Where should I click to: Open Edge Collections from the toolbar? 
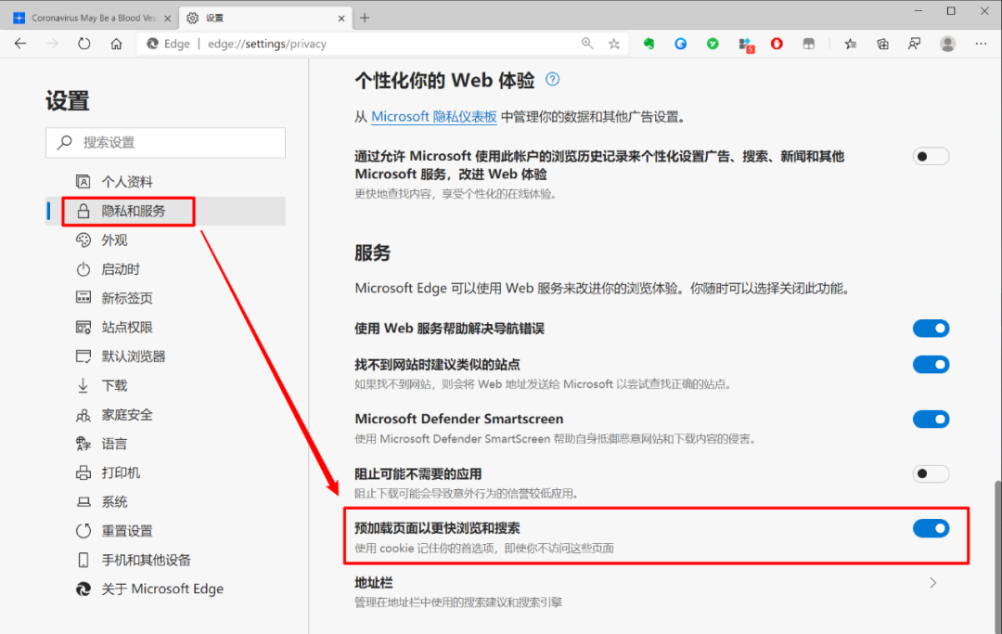882,43
